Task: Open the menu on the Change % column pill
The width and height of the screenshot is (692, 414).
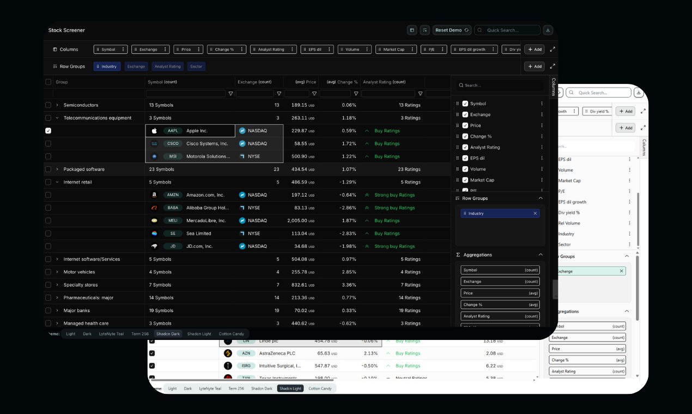Action: coord(242,49)
